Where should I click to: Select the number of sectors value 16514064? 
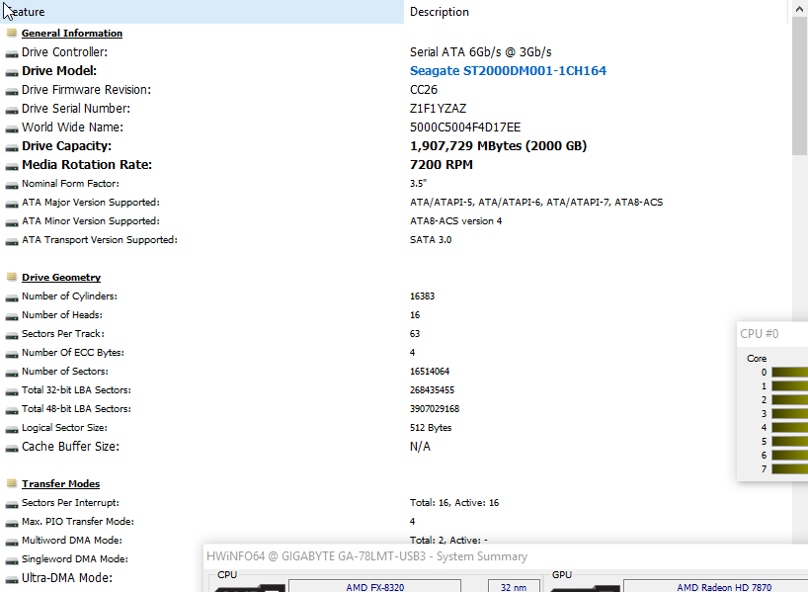(430, 372)
